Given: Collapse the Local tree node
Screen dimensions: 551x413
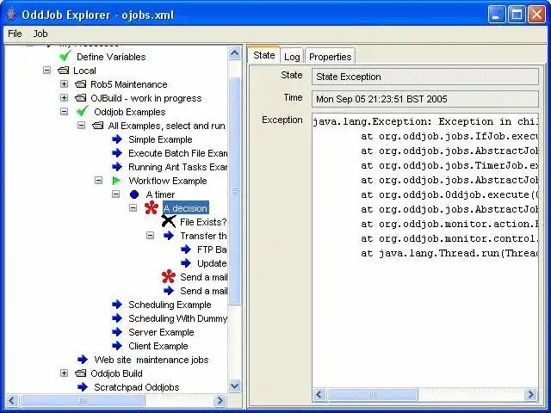Looking at the screenshot, I should coord(46,71).
